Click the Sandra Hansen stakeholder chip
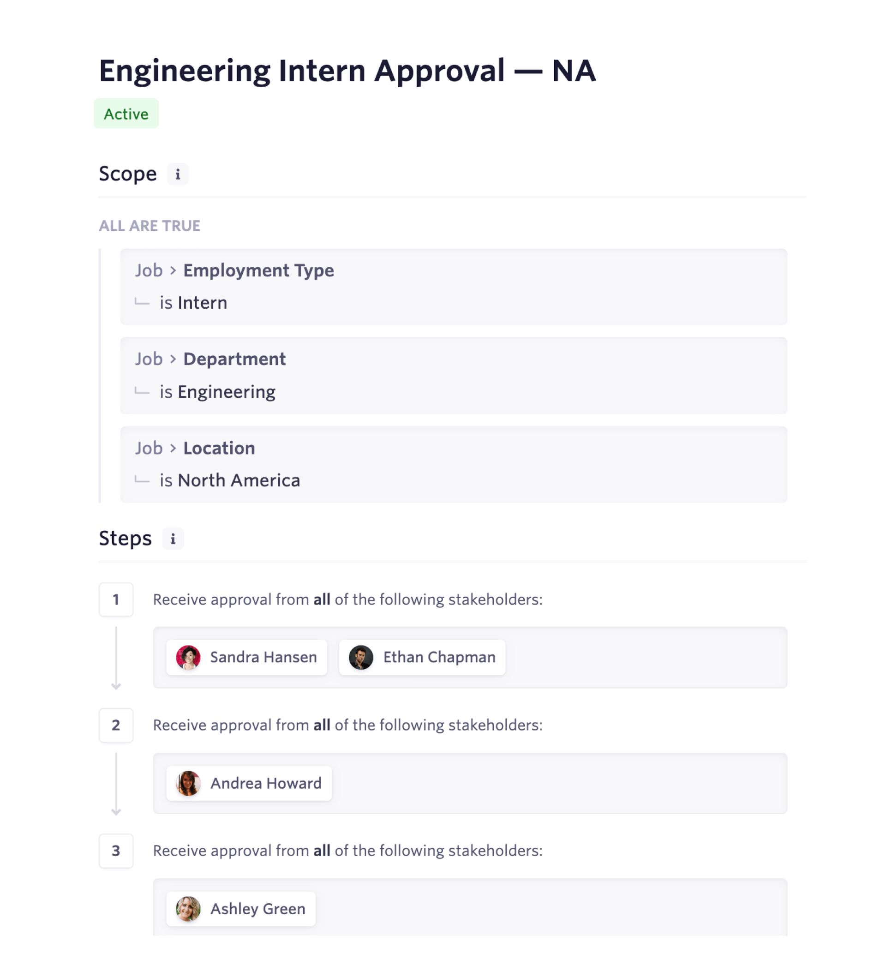Viewport: 886px width, 965px height. coord(246,657)
